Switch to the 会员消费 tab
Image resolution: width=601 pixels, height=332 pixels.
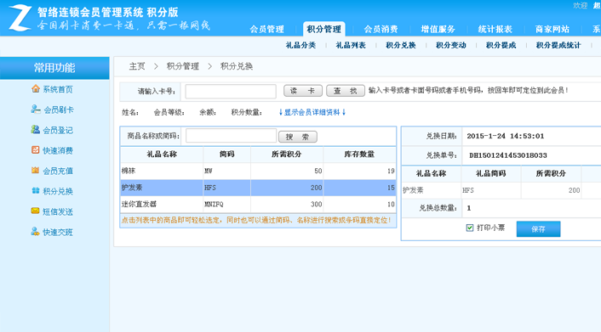click(x=381, y=29)
